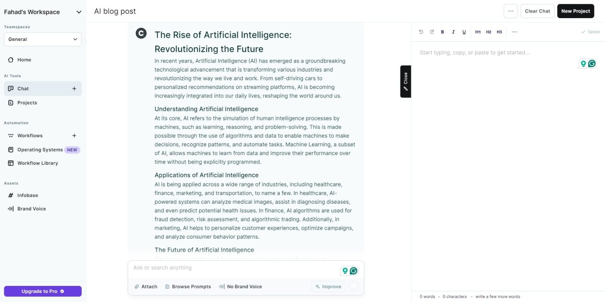Open the General teamspace dropdown

(43, 39)
